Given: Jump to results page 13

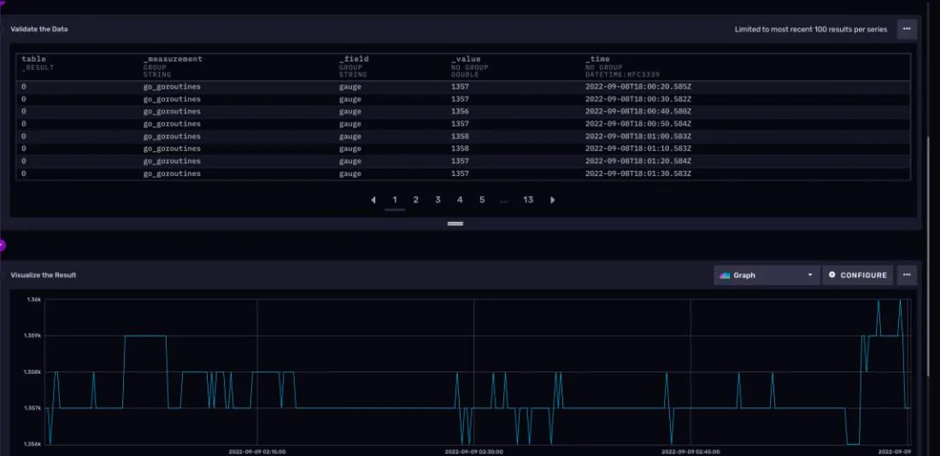Looking at the screenshot, I should coord(528,200).
